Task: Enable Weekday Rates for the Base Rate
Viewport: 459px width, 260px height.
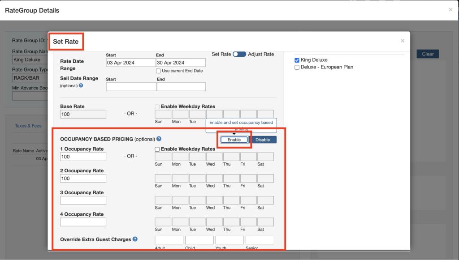Action: click(158, 106)
